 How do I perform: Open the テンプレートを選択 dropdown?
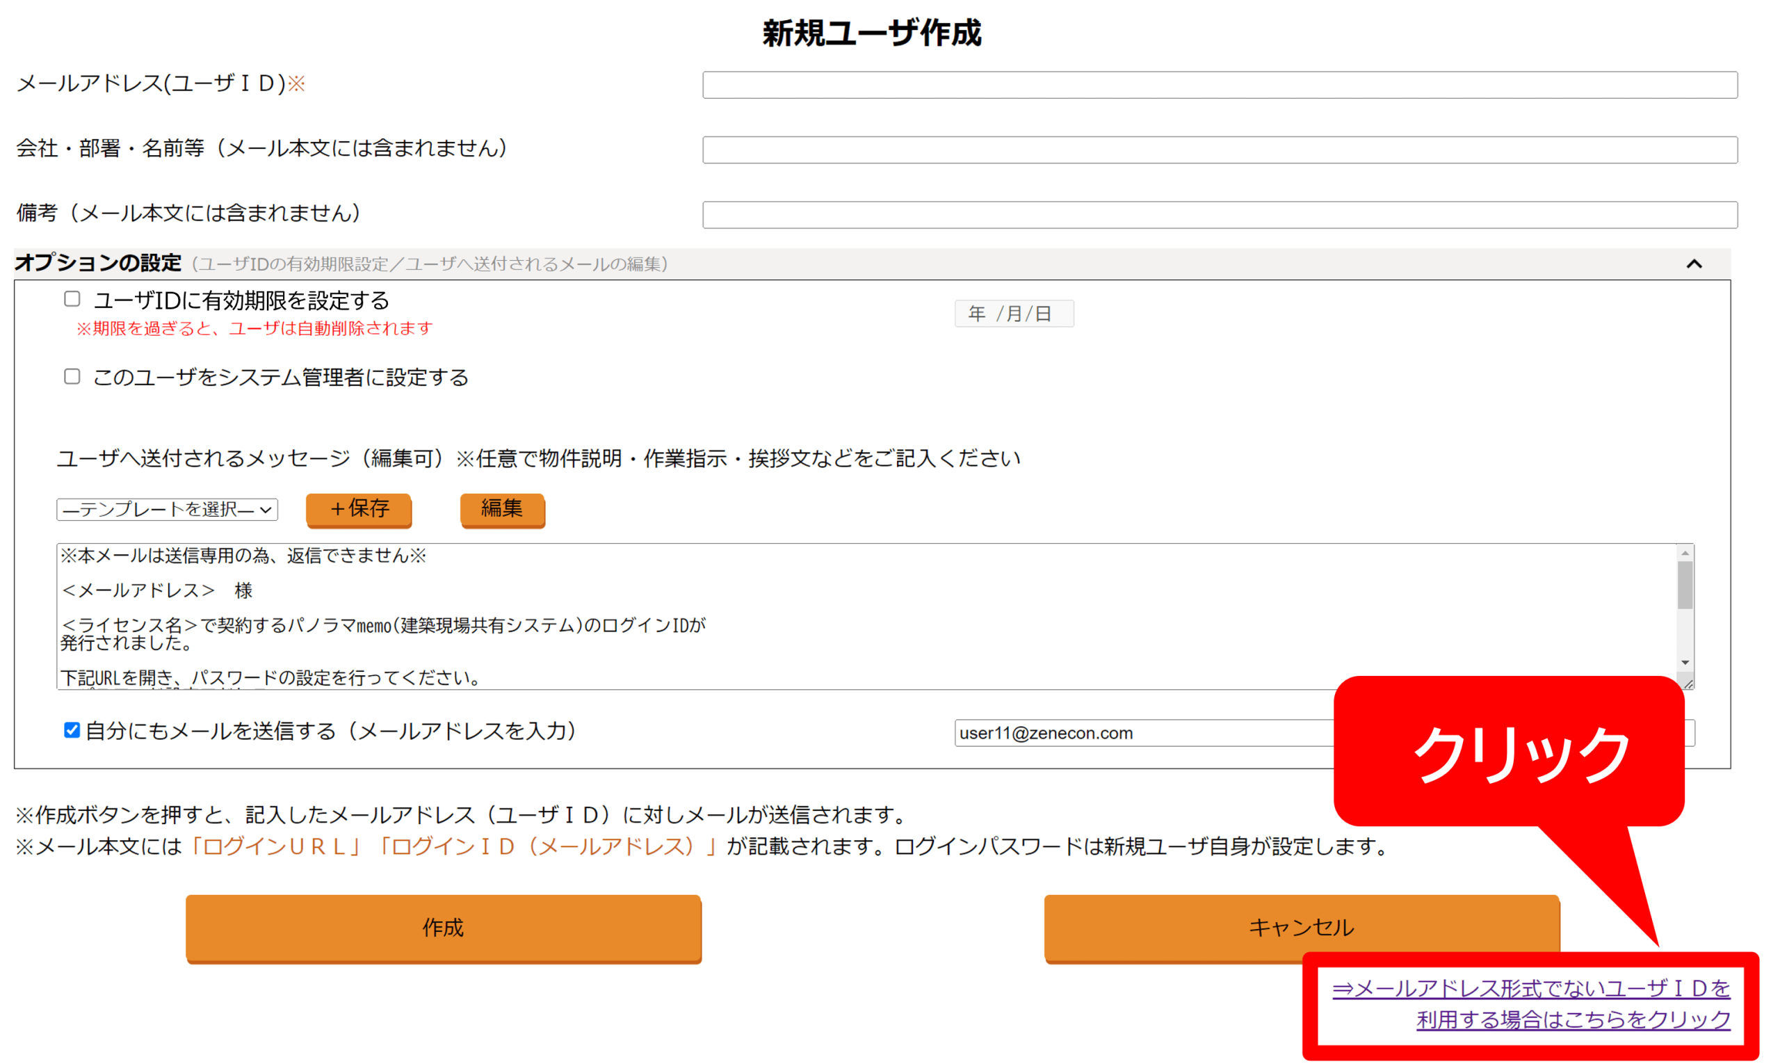pyautogui.click(x=167, y=509)
